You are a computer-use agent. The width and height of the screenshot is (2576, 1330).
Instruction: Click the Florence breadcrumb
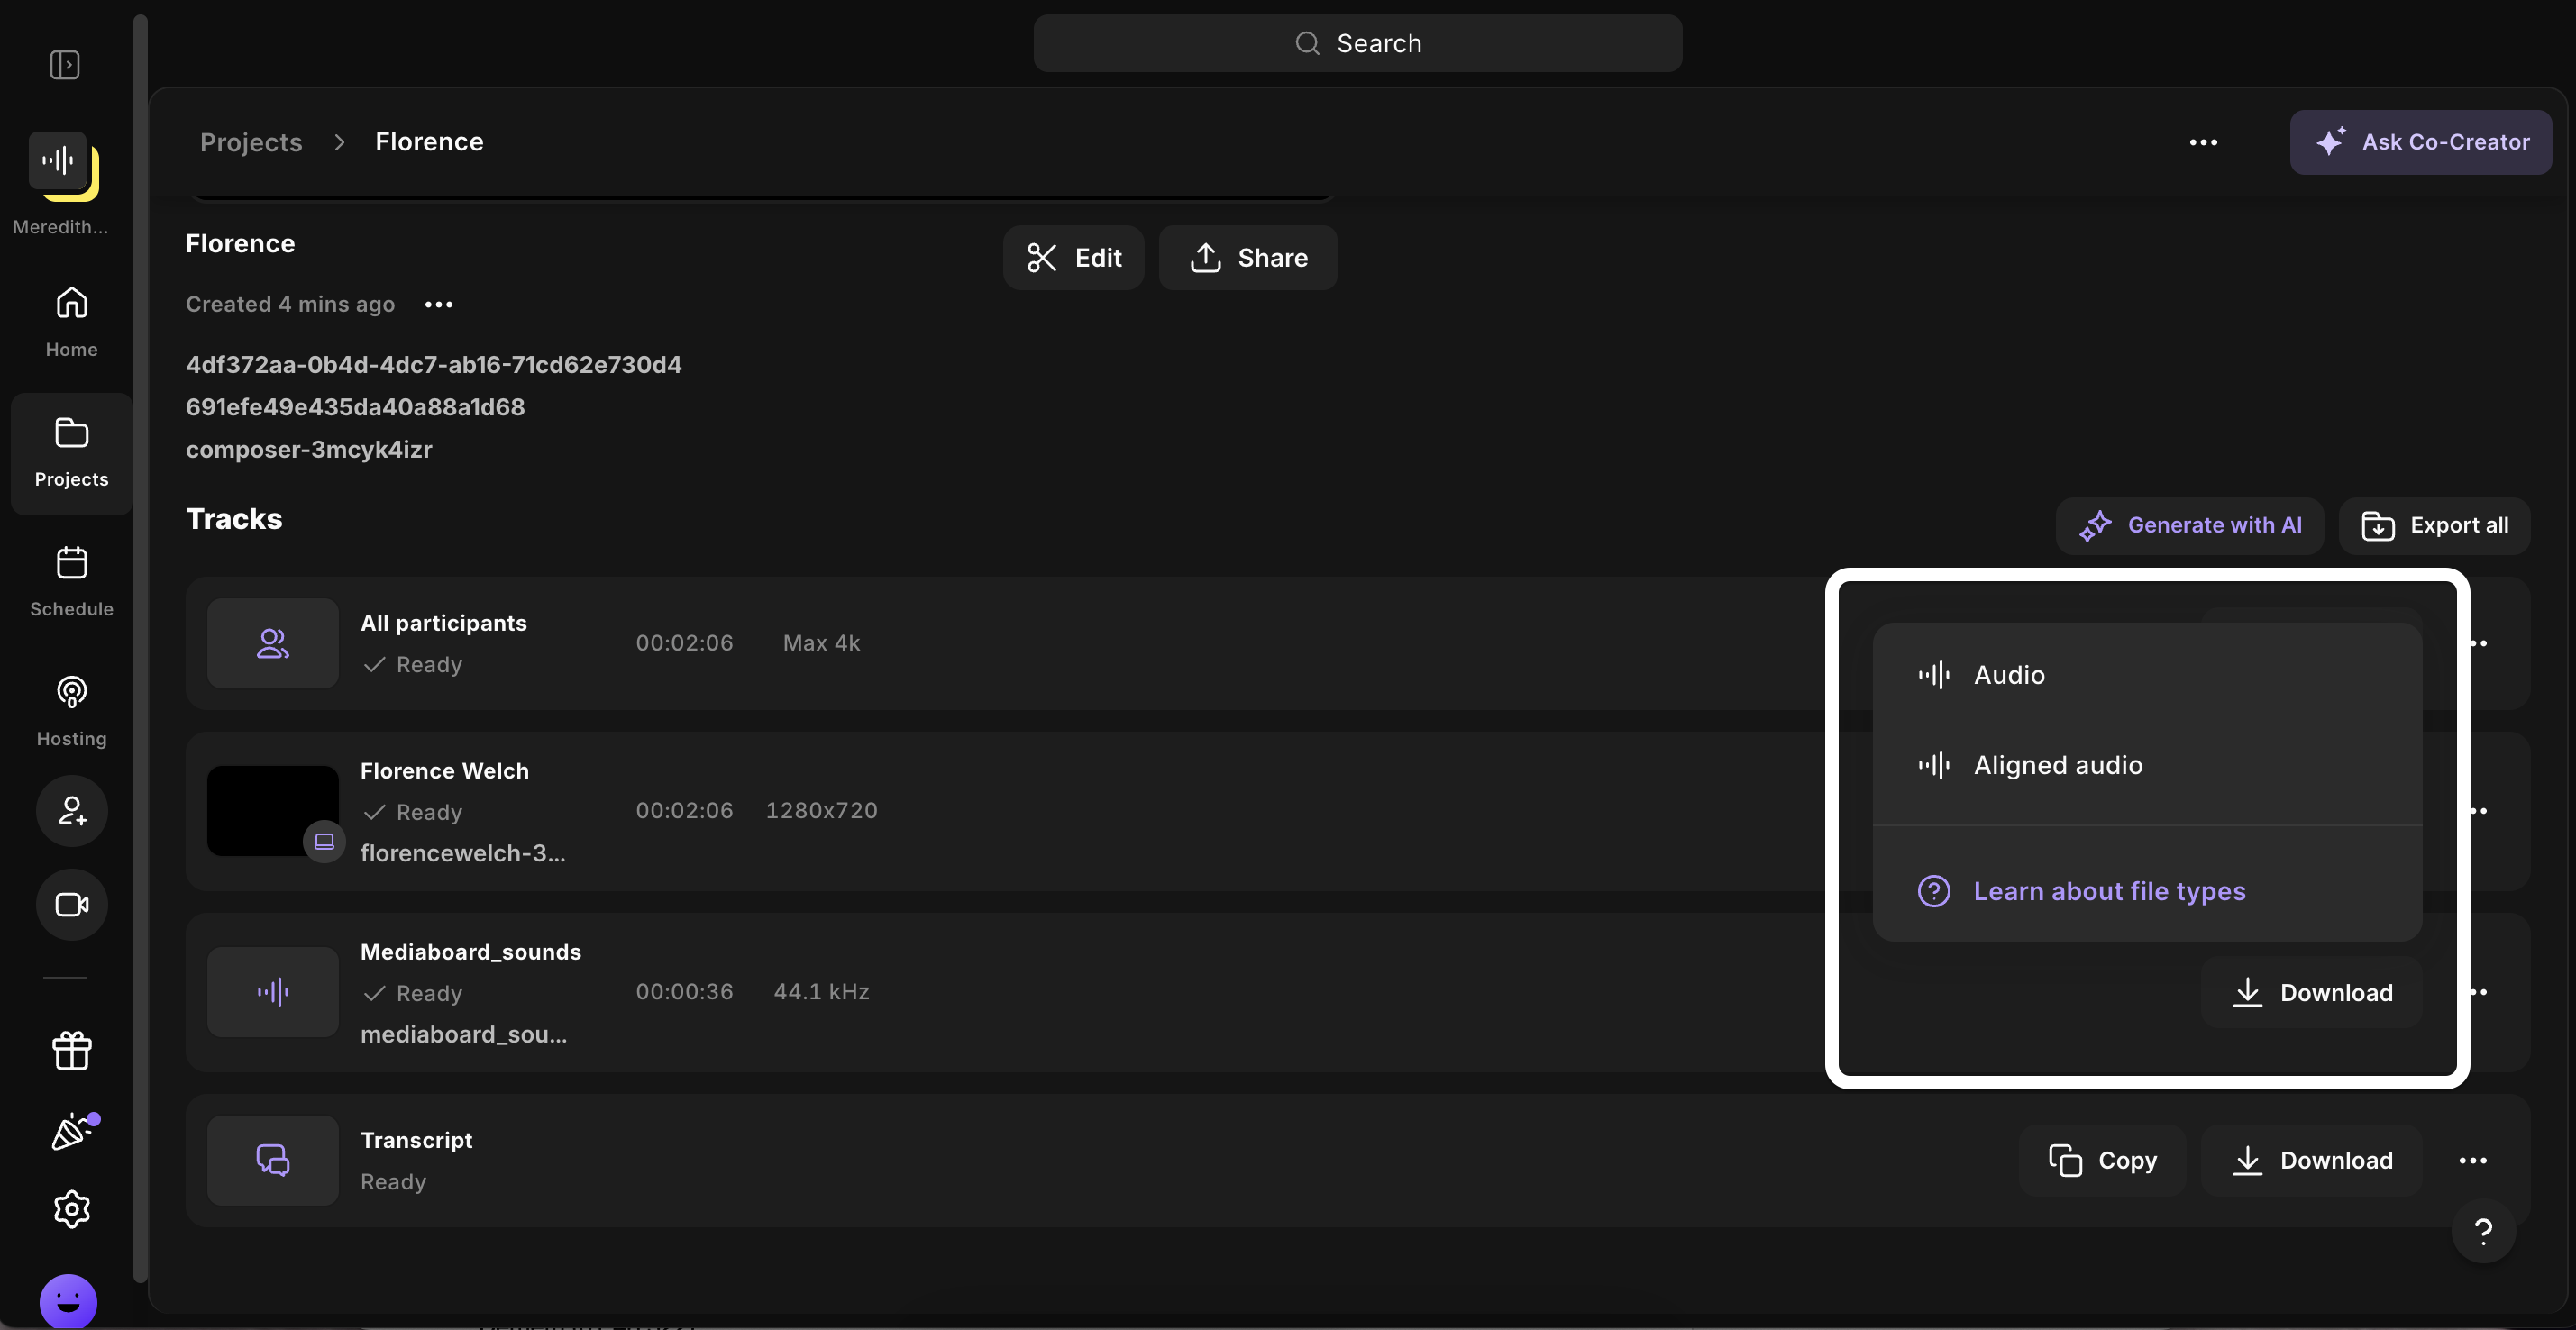coord(429,142)
